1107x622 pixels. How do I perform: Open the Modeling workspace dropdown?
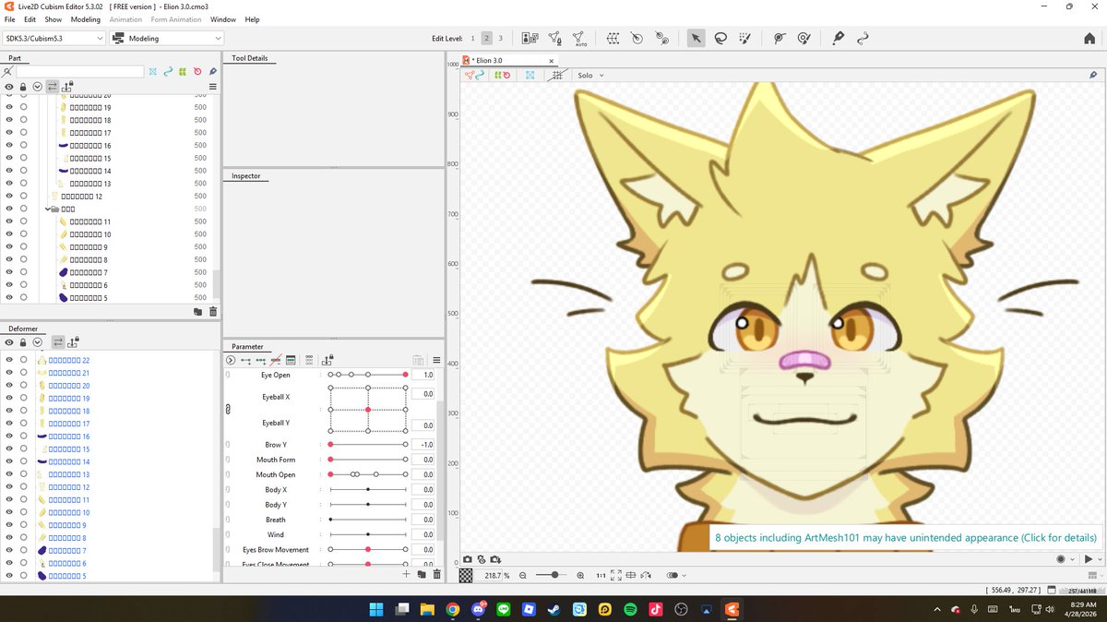coord(166,39)
